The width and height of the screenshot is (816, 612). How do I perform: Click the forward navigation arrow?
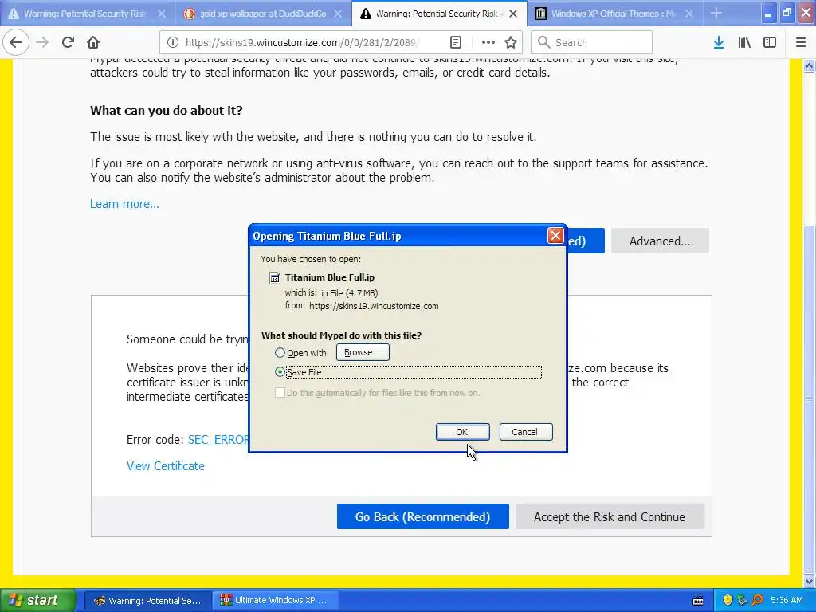(x=42, y=42)
